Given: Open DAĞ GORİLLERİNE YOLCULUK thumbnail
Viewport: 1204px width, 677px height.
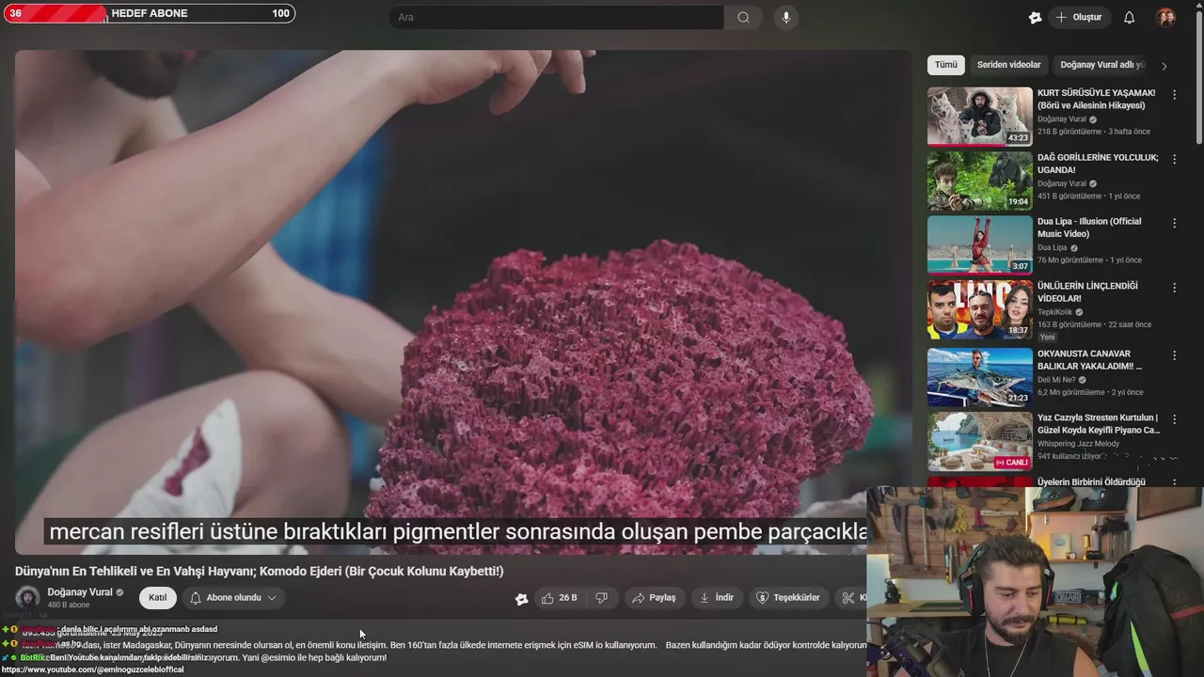Looking at the screenshot, I should (979, 181).
